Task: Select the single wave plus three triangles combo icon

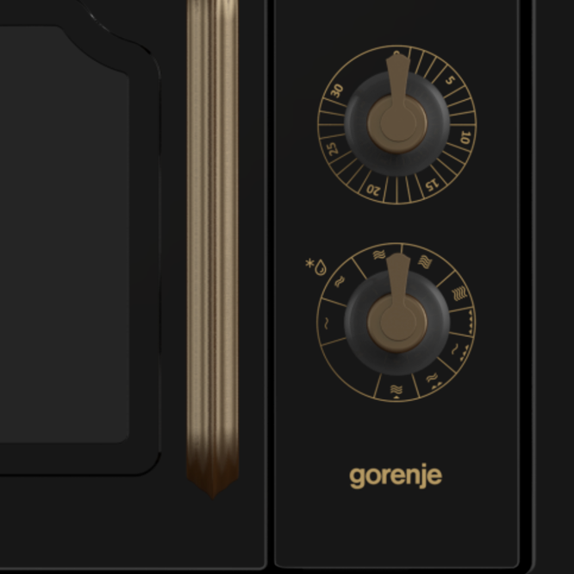Action: click(x=459, y=353)
